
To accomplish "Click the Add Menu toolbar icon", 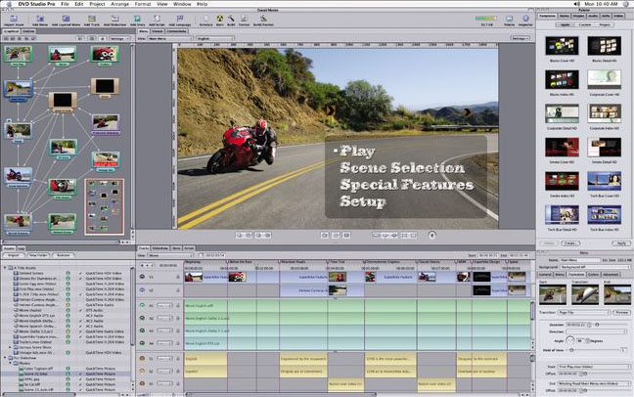I will (40, 19).
